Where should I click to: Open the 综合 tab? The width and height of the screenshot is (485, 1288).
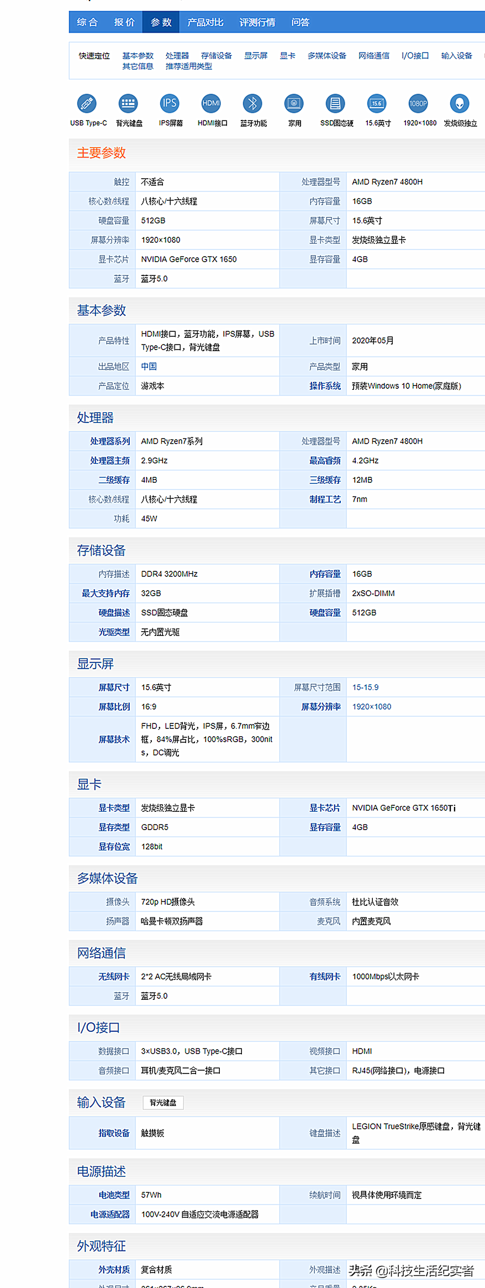(87, 22)
